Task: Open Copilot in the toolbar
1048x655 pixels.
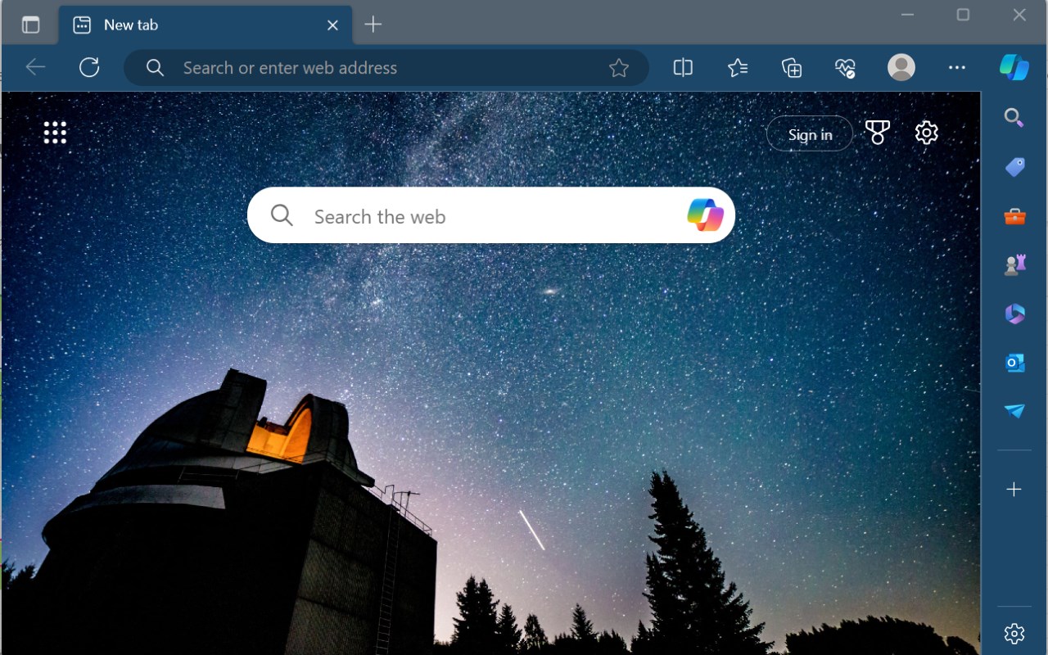Action: point(1014,67)
